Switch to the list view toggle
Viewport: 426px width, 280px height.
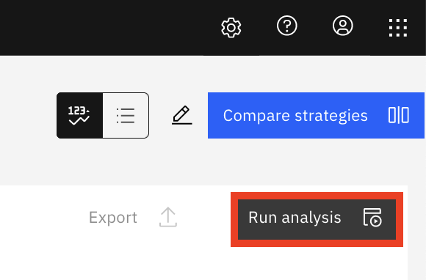coord(126,116)
